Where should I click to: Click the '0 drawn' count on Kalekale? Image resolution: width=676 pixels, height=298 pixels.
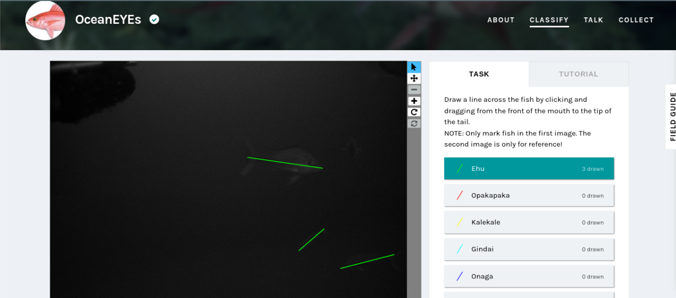point(593,223)
